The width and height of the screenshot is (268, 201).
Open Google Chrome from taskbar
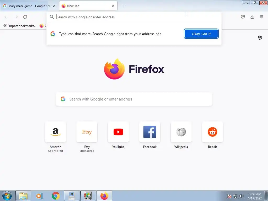click(x=55, y=196)
